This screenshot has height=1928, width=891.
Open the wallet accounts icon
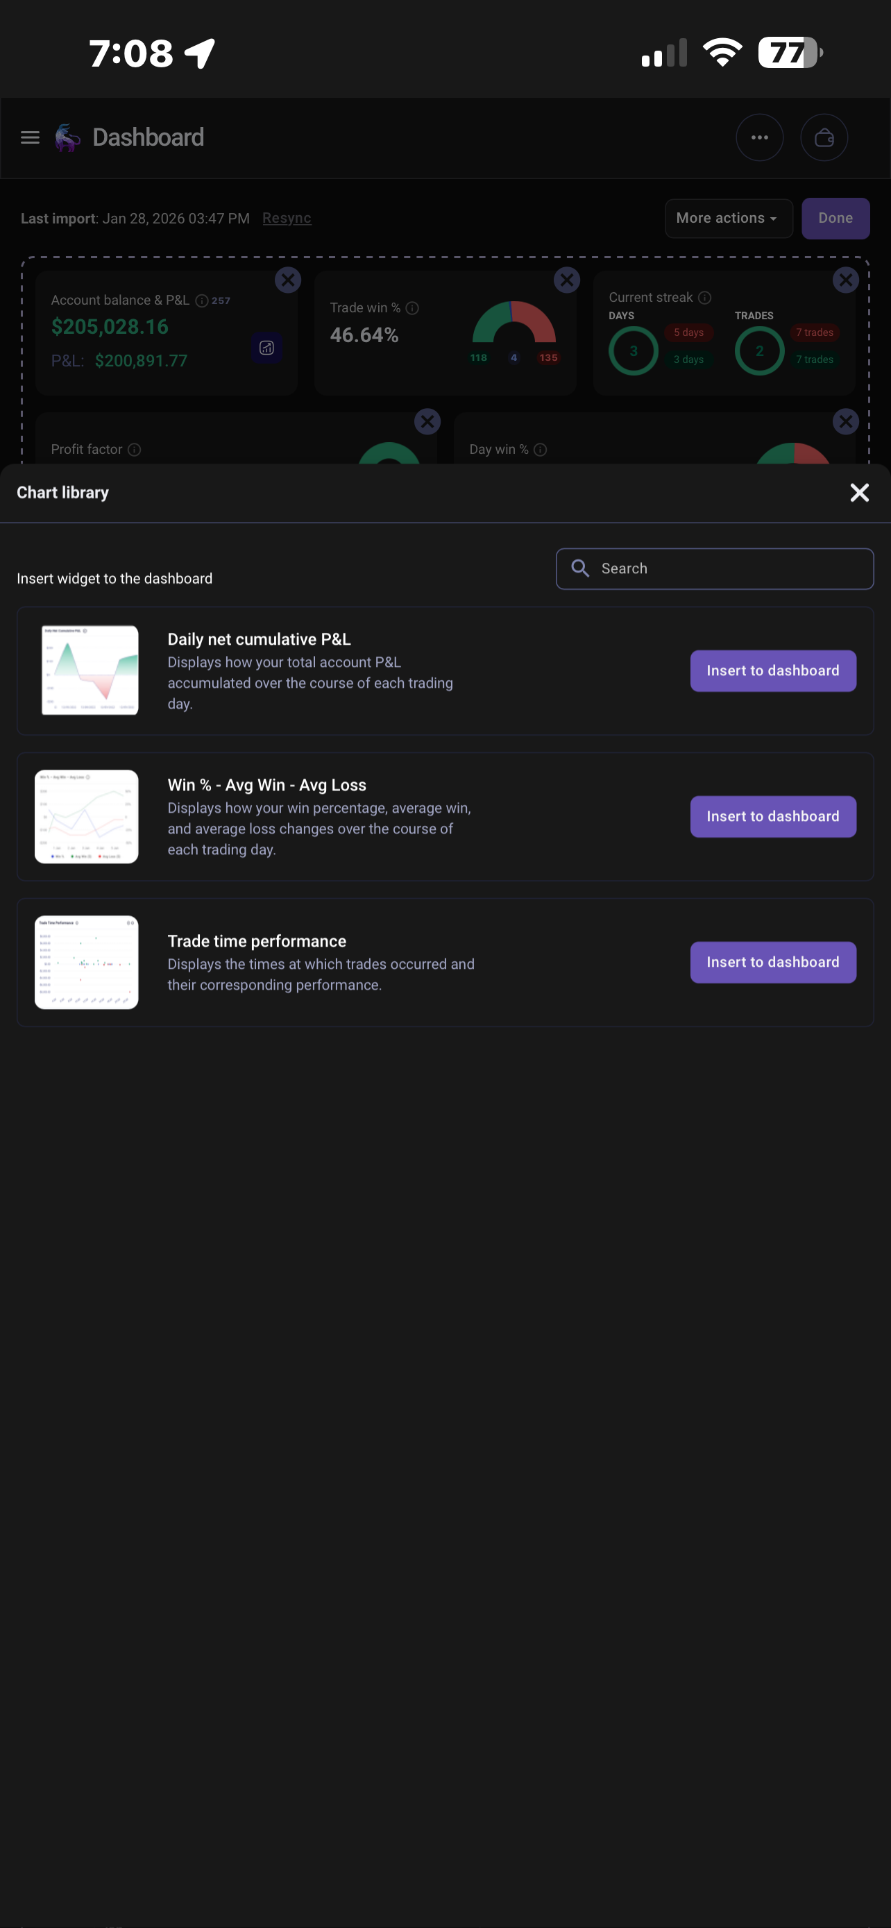(x=824, y=137)
